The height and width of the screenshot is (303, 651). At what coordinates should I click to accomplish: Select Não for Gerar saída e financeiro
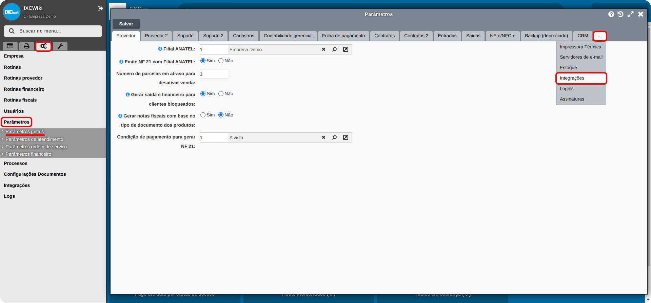pos(221,93)
